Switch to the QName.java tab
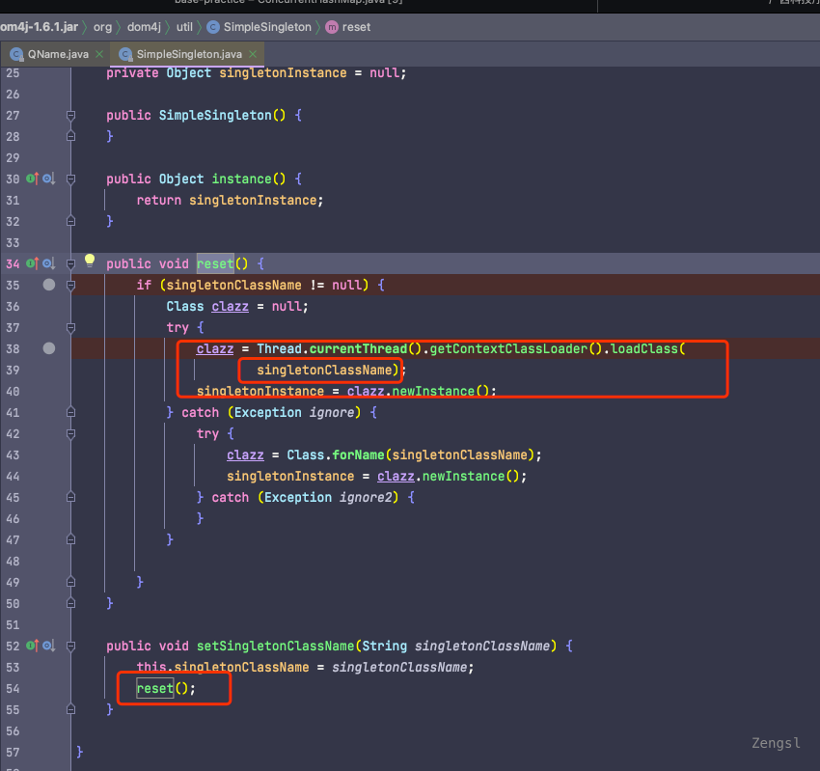The height and width of the screenshot is (771, 820). 58,54
